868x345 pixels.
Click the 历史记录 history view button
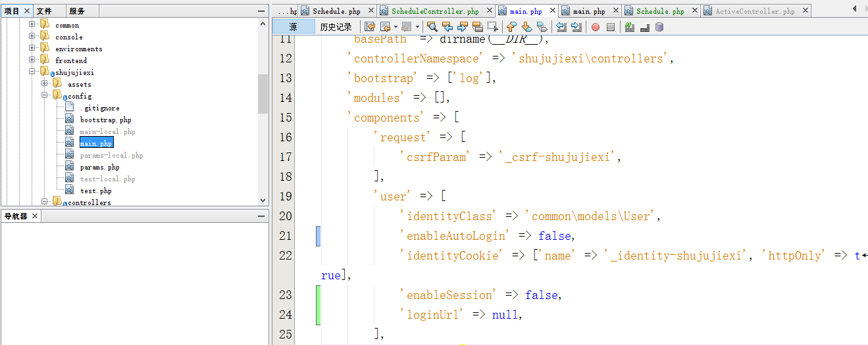click(336, 27)
